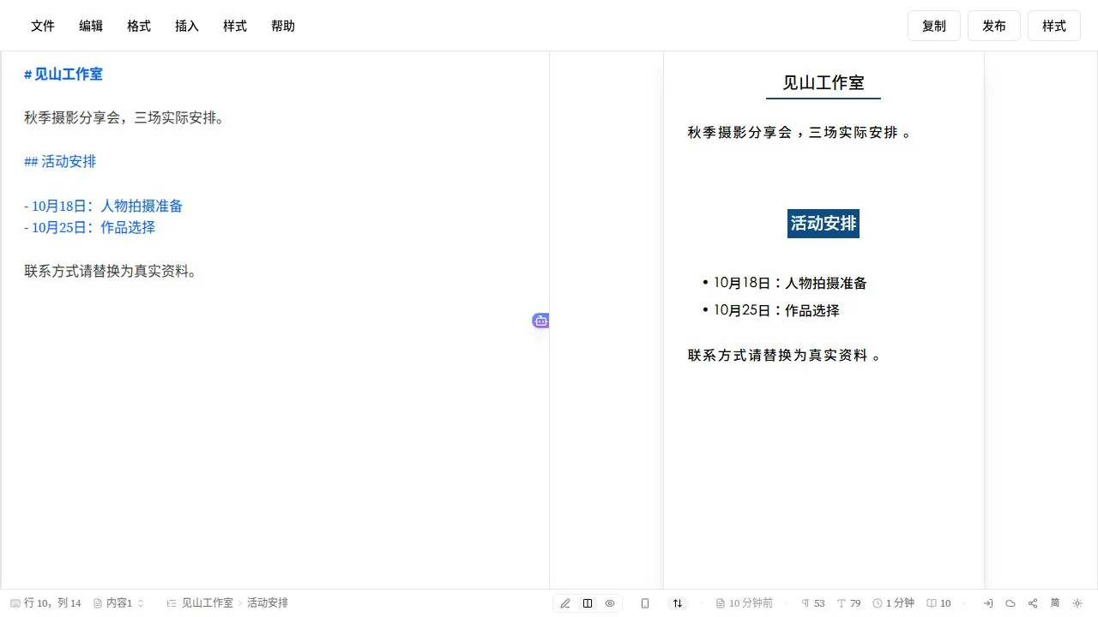Click editor line 联系方式请替换为真实资料。
The height and width of the screenshot is (617, 1098).
110,272
